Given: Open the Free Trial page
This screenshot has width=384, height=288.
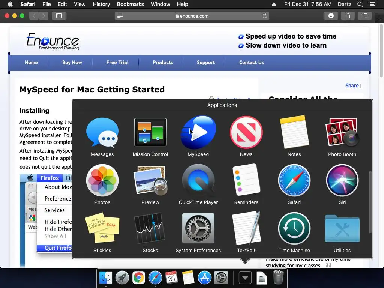Looking at the screenshot, I should point(117,63).
